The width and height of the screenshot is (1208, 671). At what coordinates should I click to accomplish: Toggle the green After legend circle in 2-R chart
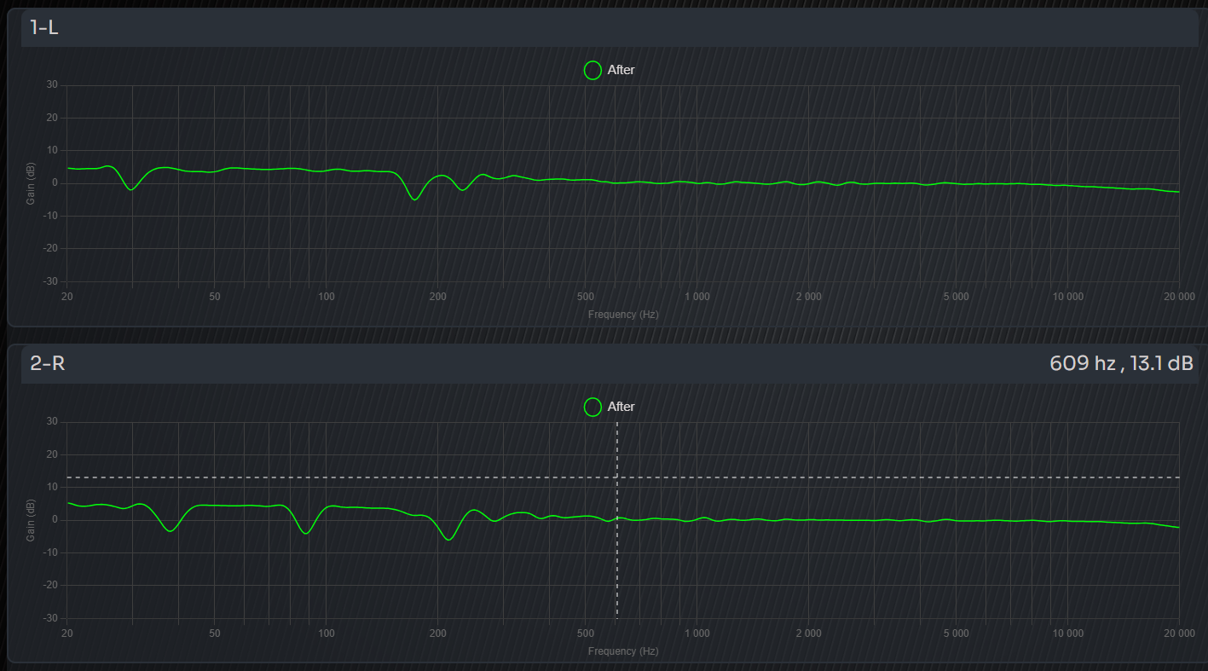pyautogui.click(x=592, y=407)
